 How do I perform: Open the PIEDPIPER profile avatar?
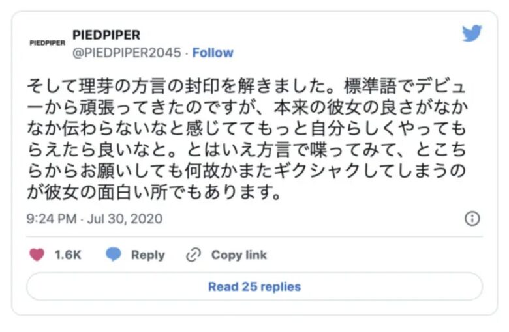point(48,43)
